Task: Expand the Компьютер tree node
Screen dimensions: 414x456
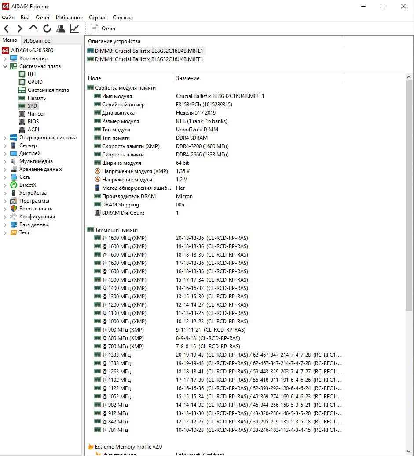Action: (5, 58)
